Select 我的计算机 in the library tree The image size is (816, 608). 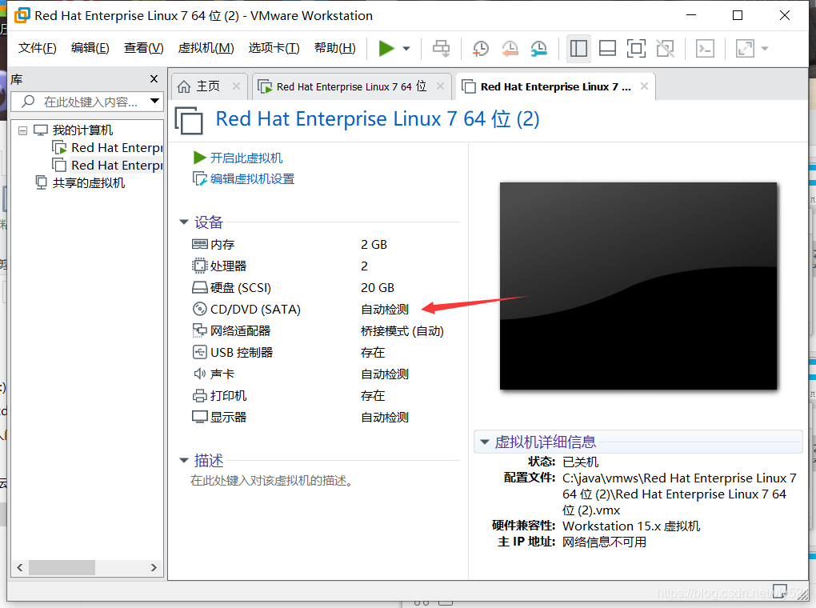(82, 130)
